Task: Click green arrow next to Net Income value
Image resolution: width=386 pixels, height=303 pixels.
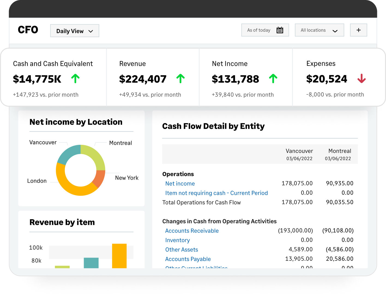Action: 273,79
